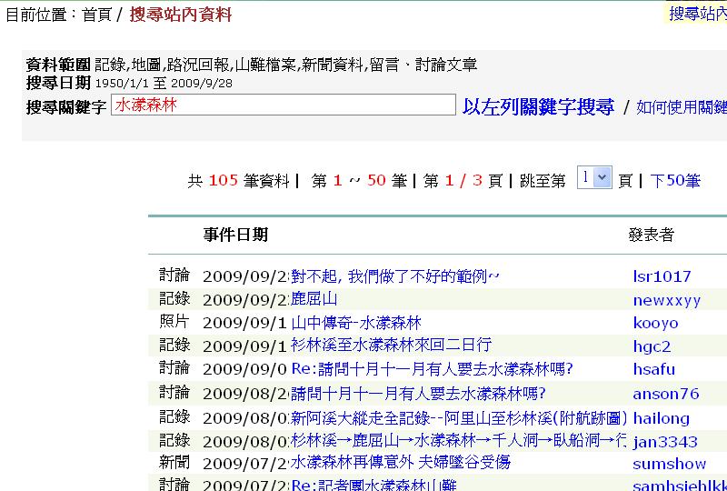The height and width of the screenshot is (491, 727).
Task: View author hgc2 profile
Action: pyautogui.click(x=652, y=346)
